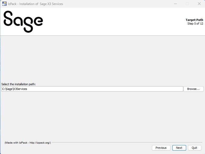Click the grayed-out maximize window button
Viewport: 205px width, 154px height.
pyautogui.click(x=187, y=4)
